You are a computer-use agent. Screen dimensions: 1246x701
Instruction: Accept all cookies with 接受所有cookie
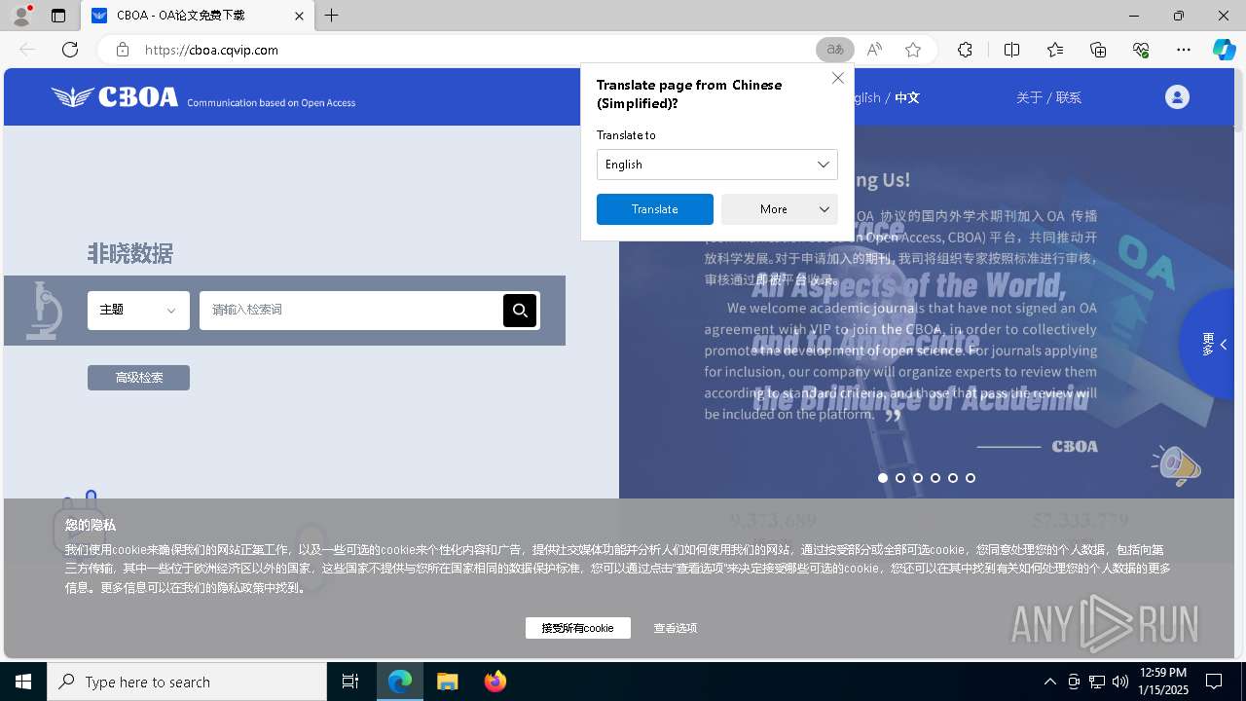[578, 628]
